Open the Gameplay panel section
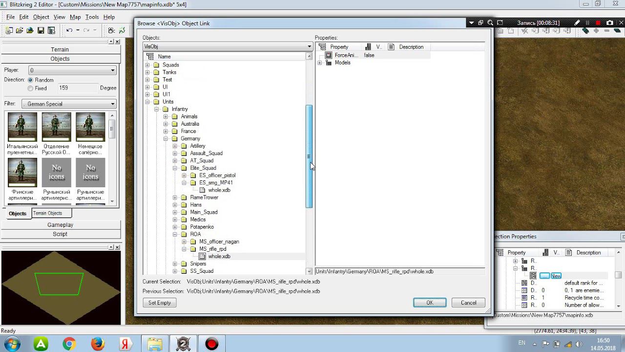Viewport: 625px width, 352px height. coord(61,225)
